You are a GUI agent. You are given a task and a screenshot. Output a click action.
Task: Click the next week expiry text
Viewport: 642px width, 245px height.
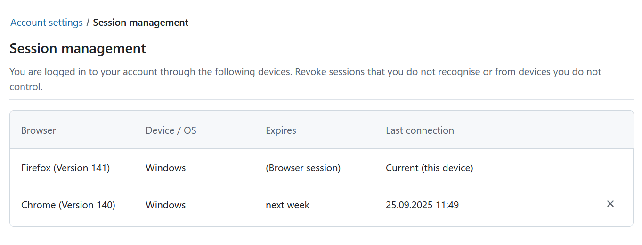point(287,205)
